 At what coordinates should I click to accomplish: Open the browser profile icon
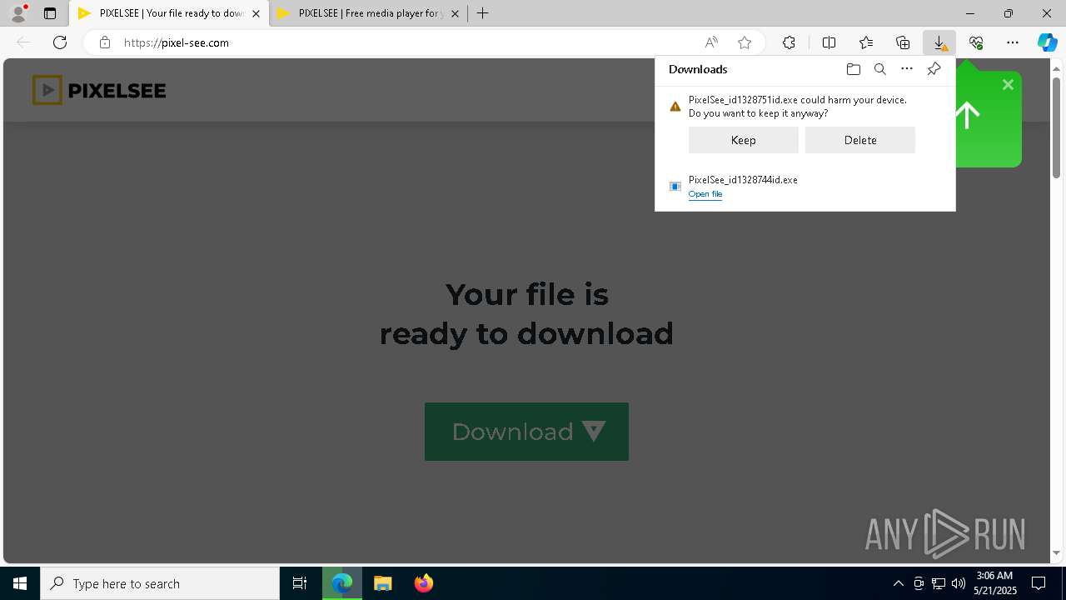pos(18,13)
